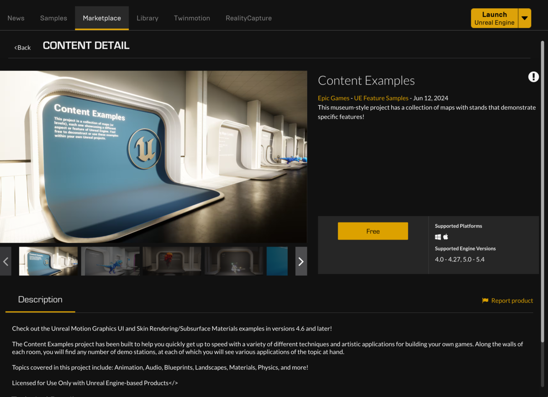
Task: Click the Check out the Unreal Motion Graphics line
Action: (172, 328)
